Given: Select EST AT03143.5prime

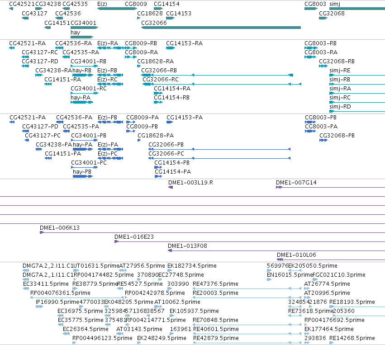Looking at the screenshot, I should pyautogui.click(x=119, y=334).
